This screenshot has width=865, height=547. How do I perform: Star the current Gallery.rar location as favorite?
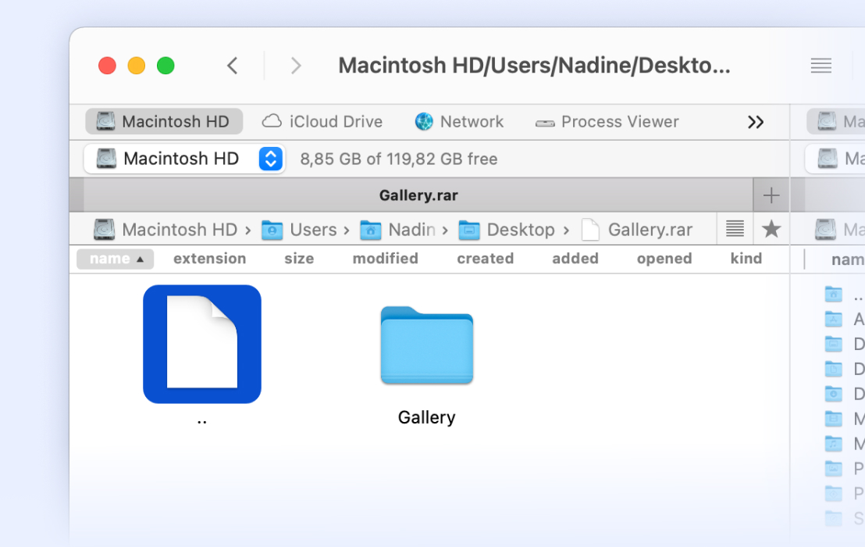point(771,229)
